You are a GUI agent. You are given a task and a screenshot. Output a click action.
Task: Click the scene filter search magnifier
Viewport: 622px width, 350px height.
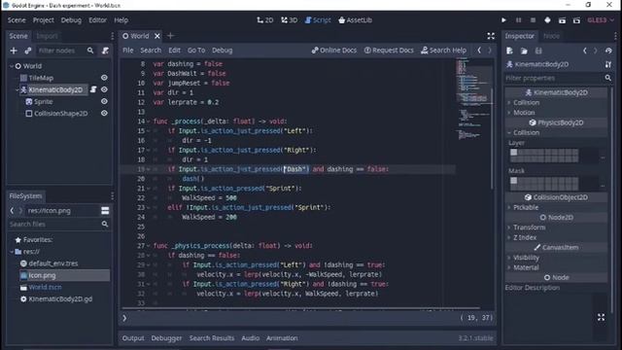tap(90, 51)
